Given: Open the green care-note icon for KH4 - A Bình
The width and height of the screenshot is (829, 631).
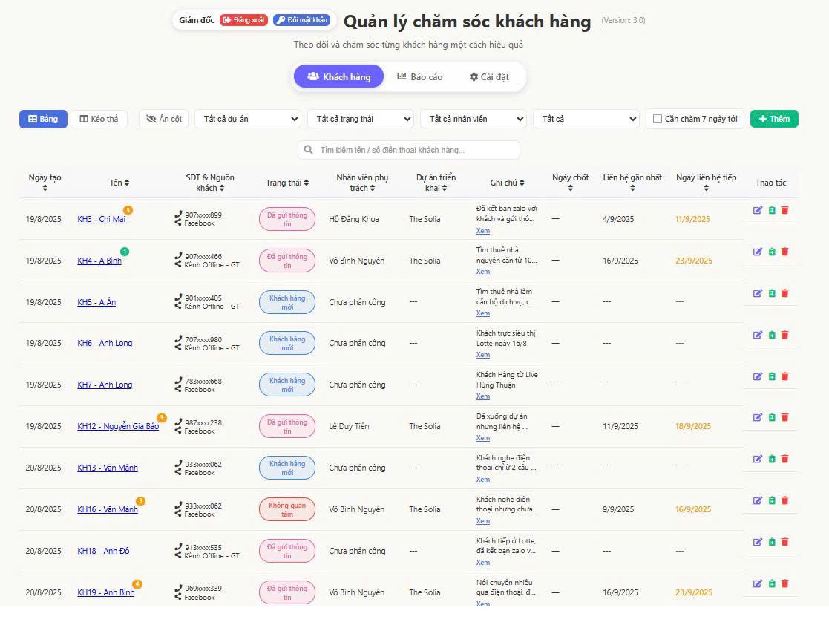Looking at the screenshot, I should pos(772,252).
